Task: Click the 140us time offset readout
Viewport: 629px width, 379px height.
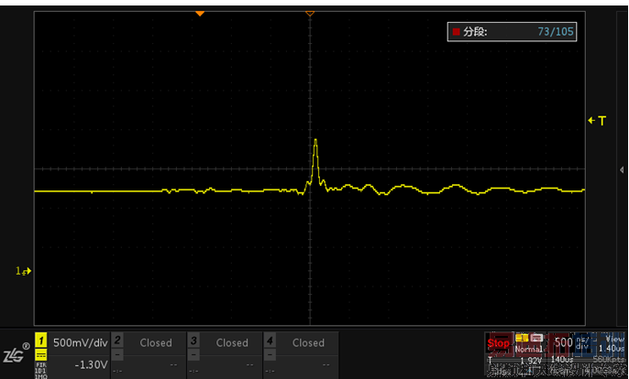Action: 561,360
